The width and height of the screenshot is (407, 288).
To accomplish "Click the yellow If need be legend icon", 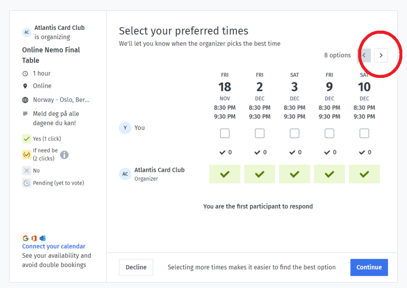I will [x=27, y=155].
